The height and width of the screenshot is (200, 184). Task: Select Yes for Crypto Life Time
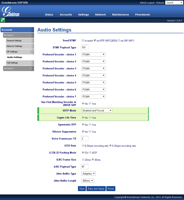[90, 117]
